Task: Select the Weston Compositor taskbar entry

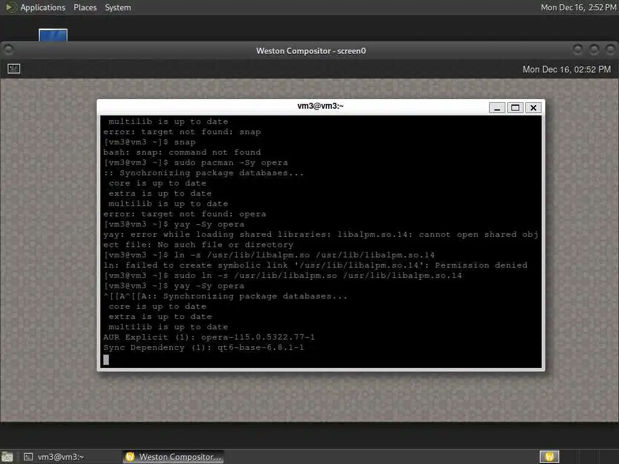Action: (173, 457)
